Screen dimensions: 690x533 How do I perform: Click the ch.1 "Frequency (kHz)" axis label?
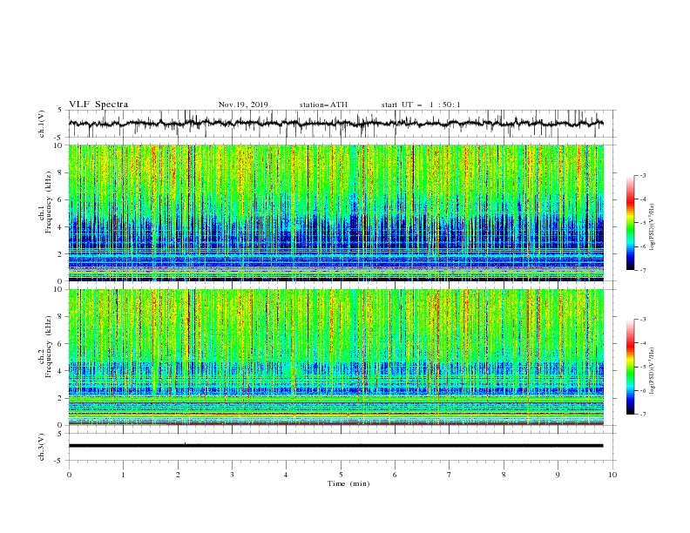pos(49,201)
